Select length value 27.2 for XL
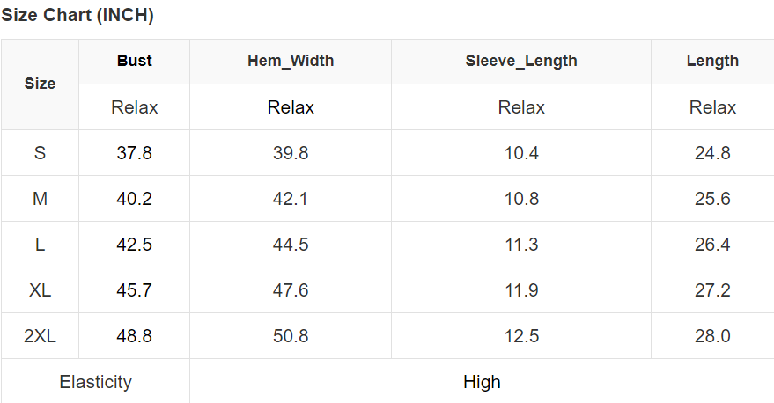The height and width of the screenshot is (403, 774). click(x=712, y=290)
